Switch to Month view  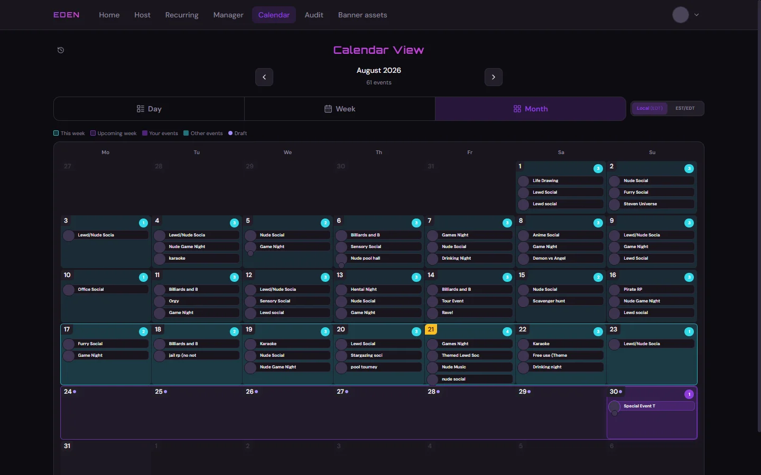tap(531, 109)
